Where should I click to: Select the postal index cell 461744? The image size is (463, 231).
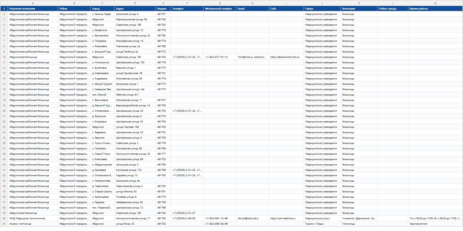tap(163, 218)
